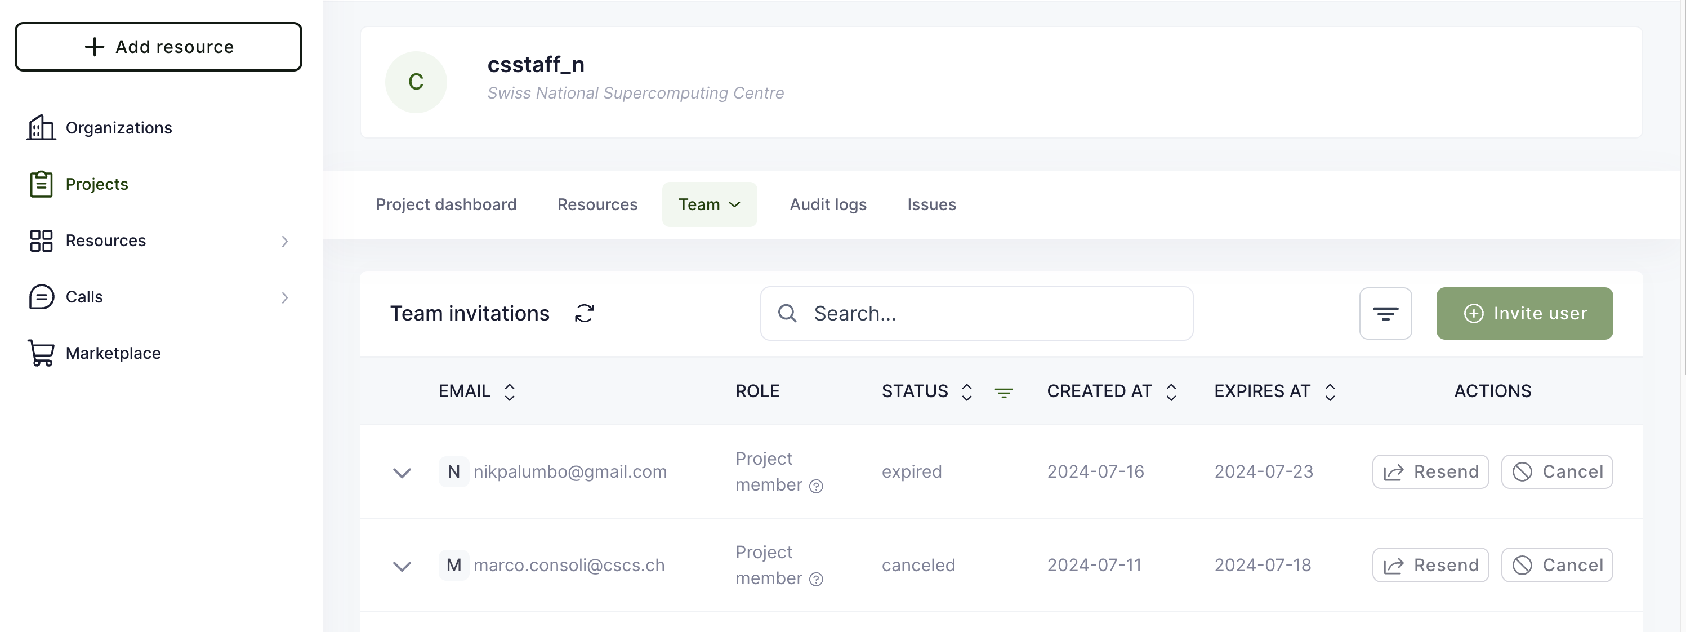The image size is (1686, 632).
Task: Expand the marco.consoli@cscs.ch invitation row
Action: click(x=402, y=566)
